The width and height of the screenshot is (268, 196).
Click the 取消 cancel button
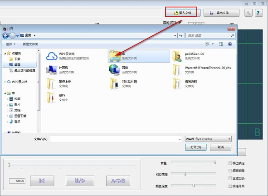[220, 147]
